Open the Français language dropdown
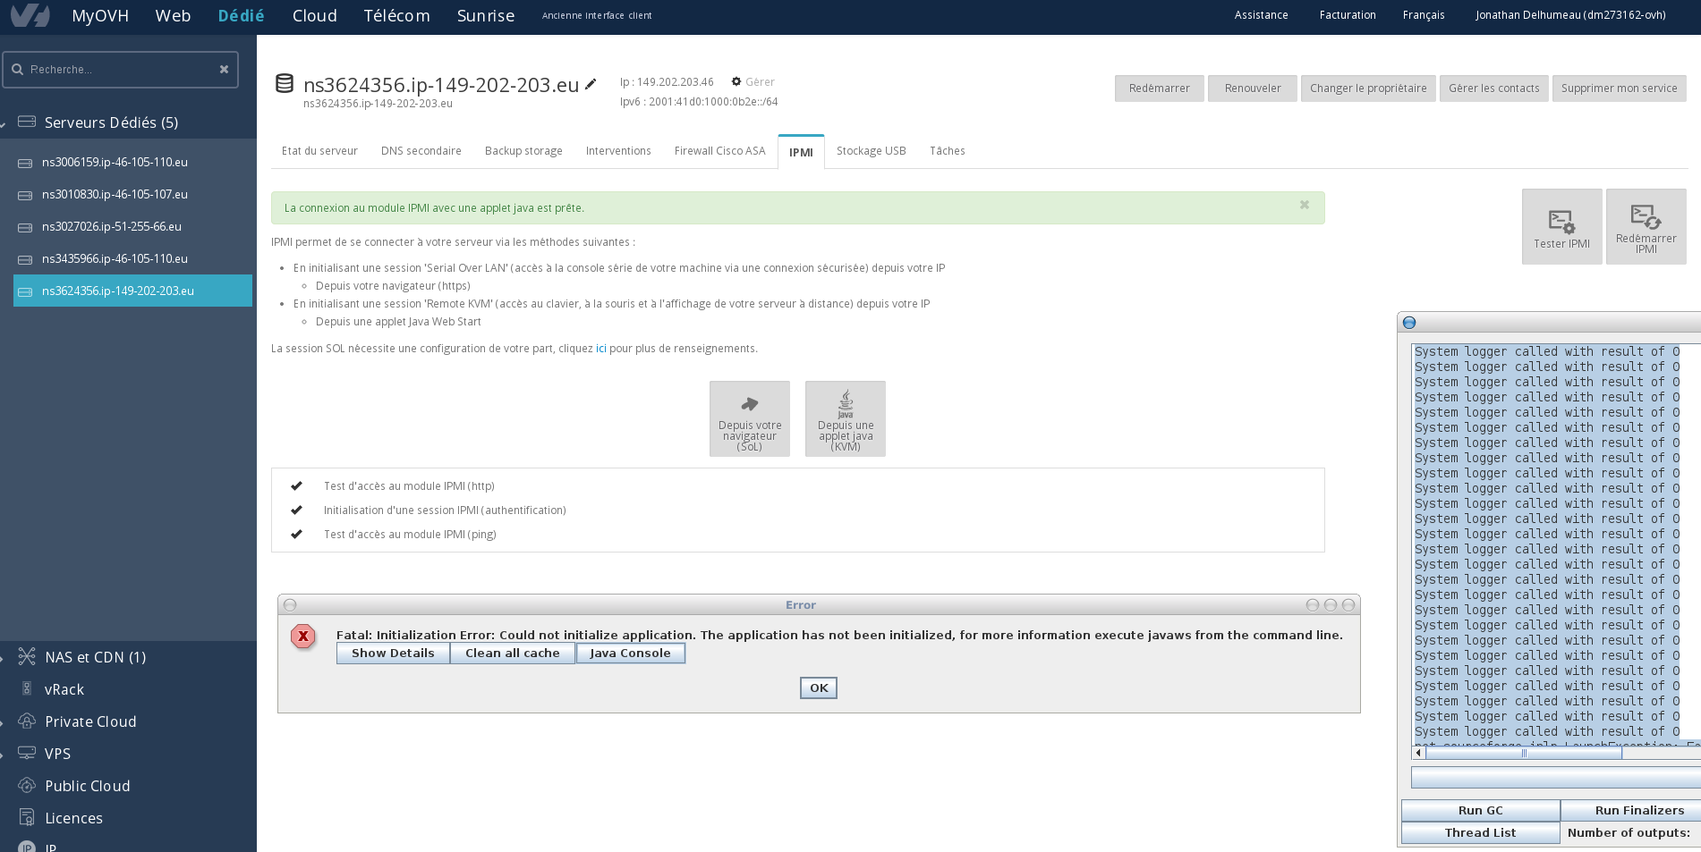Image resolution: width=1701 pixels, height=852 pixels. tap(1423, 15)
